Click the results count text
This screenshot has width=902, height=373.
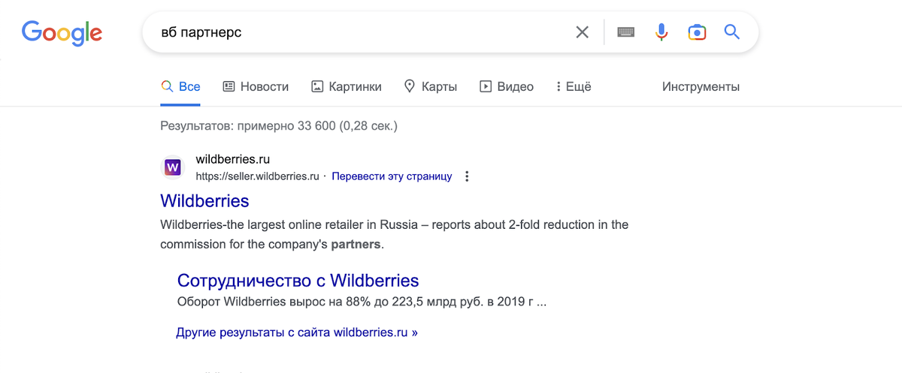(279, 125)
